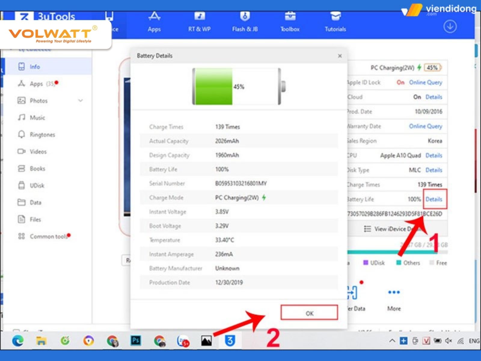
Task: Select Music in the sidebar
Action: [37, 118]
